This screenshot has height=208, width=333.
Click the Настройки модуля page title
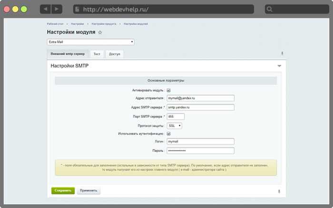coord(71,32)
